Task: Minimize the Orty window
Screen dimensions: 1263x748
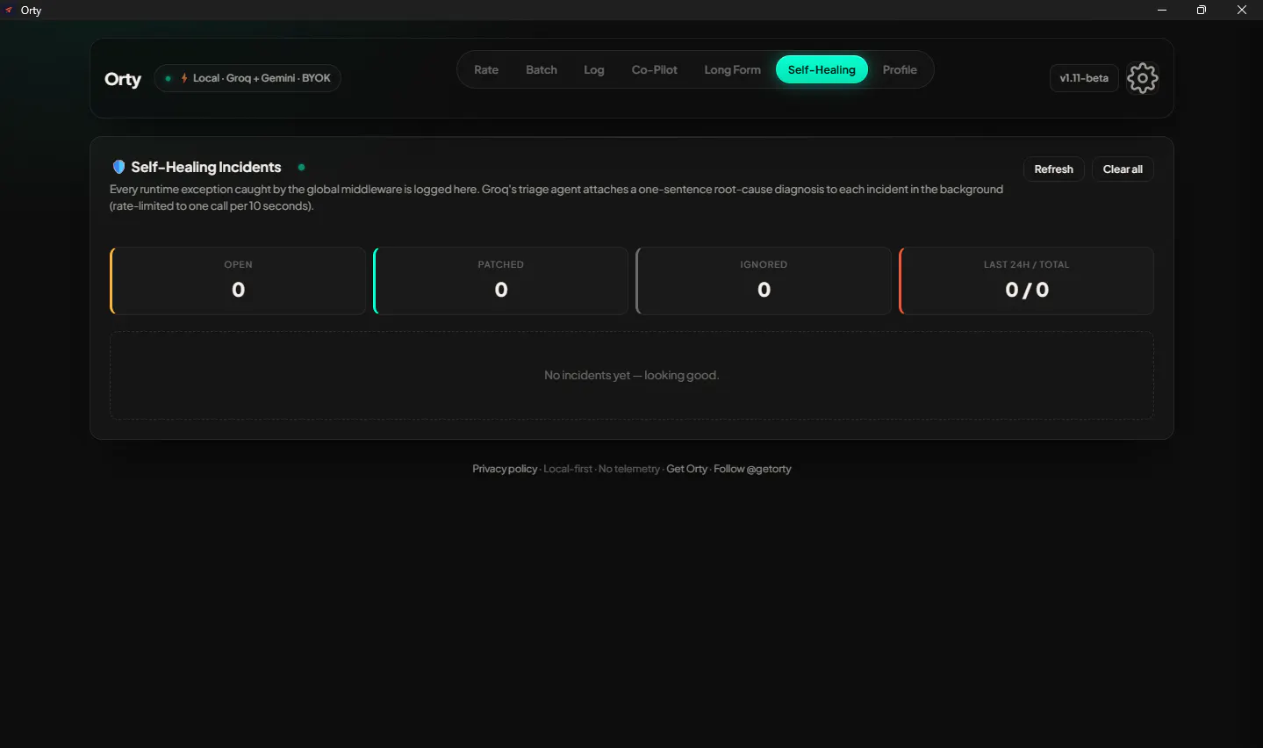Action: coord(1162,10)
